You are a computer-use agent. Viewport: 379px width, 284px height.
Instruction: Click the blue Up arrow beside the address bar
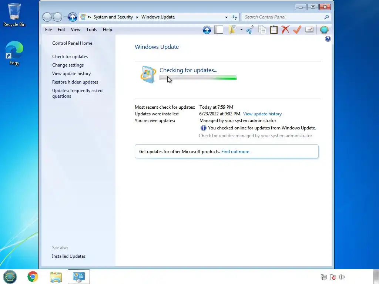(x=72, y=17)
